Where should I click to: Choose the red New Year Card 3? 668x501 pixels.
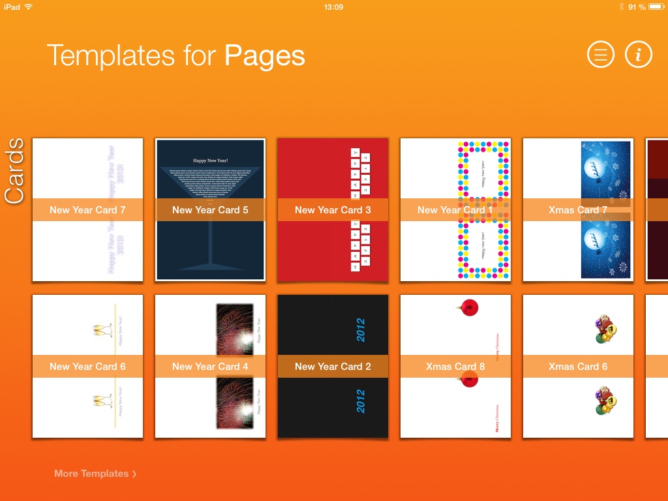[333, 210]
